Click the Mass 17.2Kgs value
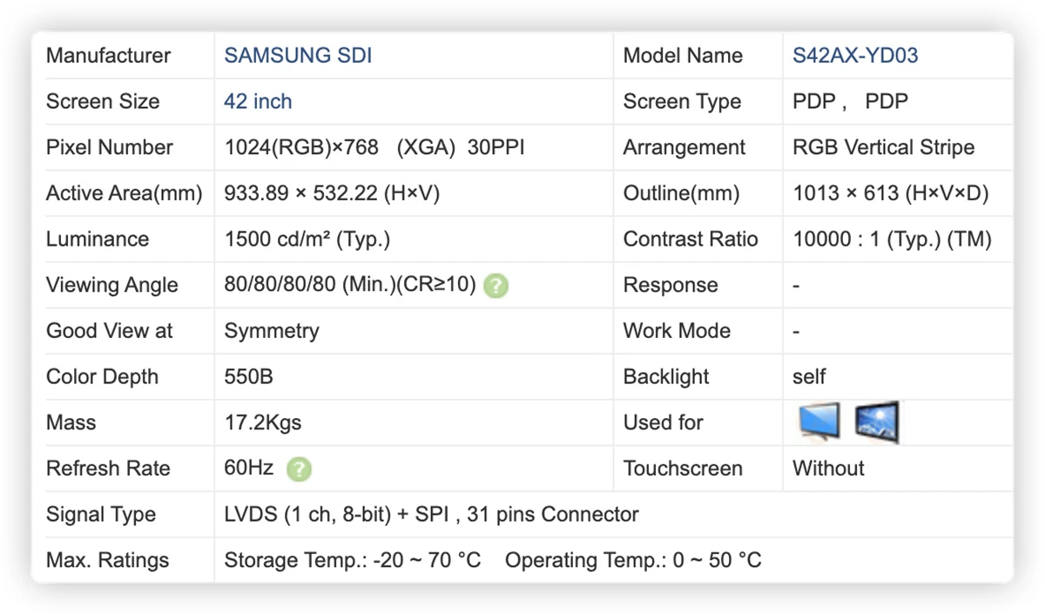The image size is (1045, 614). [x=263, y=423]
